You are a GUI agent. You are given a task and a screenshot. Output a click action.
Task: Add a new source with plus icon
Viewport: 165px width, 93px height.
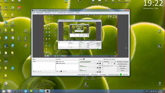(57, 71)
